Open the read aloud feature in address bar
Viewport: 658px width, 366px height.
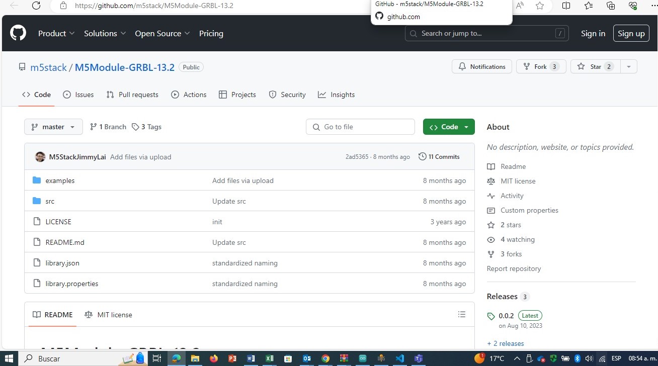[x=520, y=6]
